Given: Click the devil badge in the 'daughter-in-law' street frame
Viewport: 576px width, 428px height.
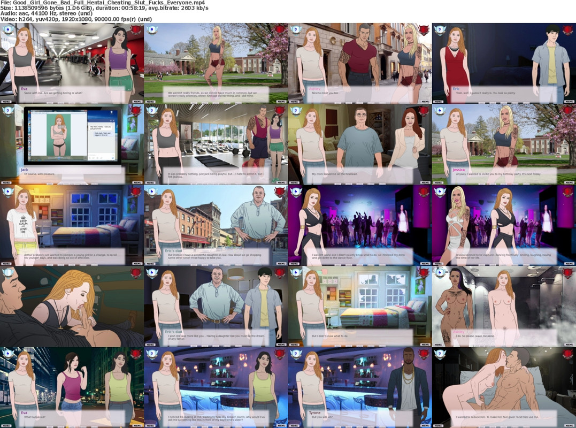Looking at the screenshot, I should tap(280, 192).
